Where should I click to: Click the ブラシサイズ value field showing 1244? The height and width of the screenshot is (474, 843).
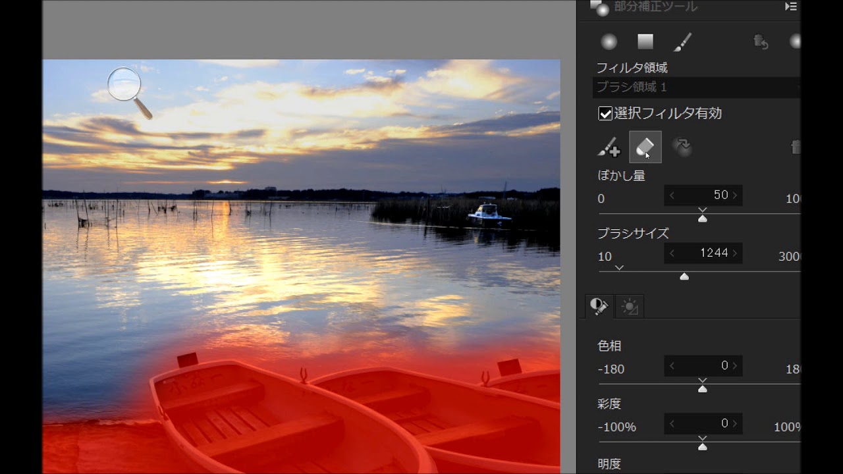click(703, 253)
